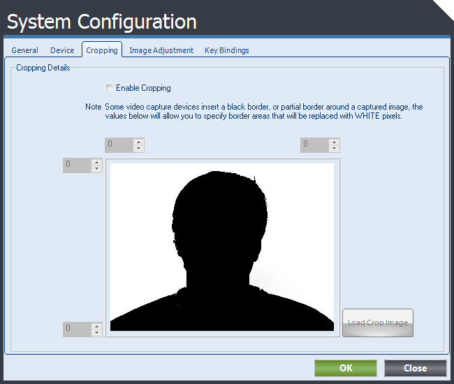Focus the number field beside preview's upper-left edge

coord(78,165)
